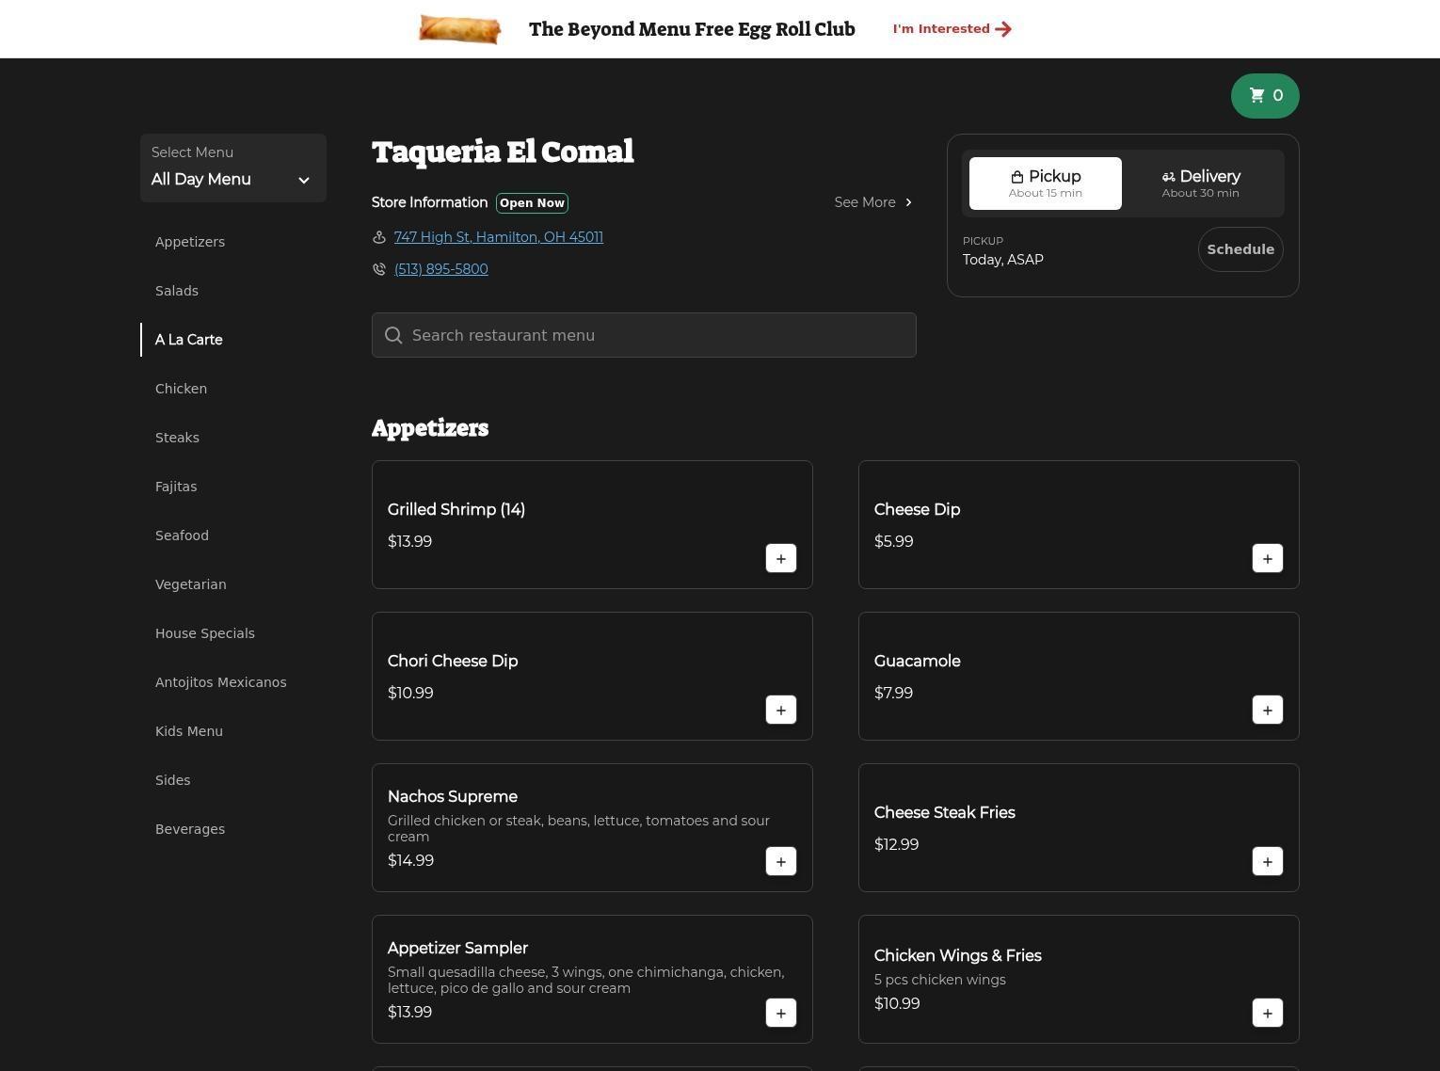Add Appetizer Sampler to order
Image resolution: width=1440 pixels, height=1071 pixels.
pos(780,1013)
